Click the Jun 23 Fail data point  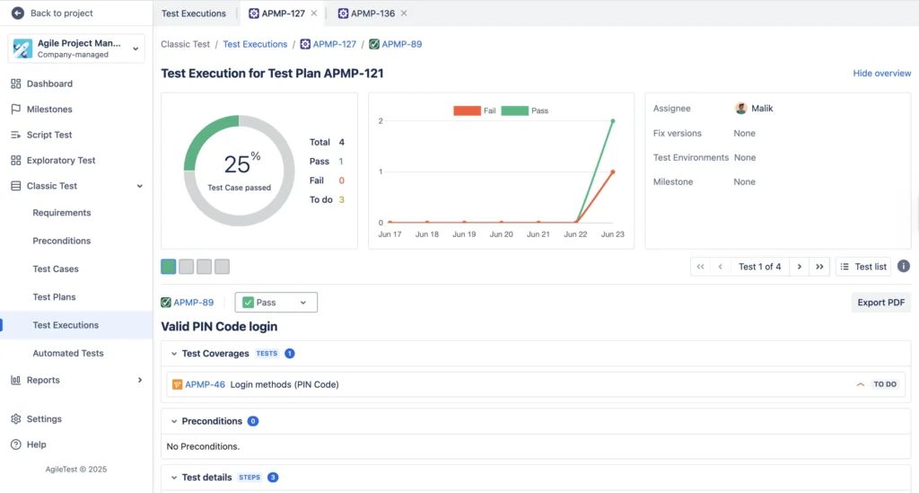(613, 172)
